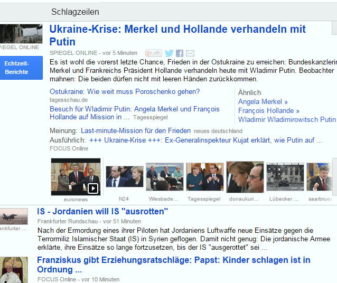The height and width of the screenshot is (283, 337).
Task: Click "Frankfurter Rundschau - vor 51 Minuten"
Action: pyautogui.click(x=89, y=221)
